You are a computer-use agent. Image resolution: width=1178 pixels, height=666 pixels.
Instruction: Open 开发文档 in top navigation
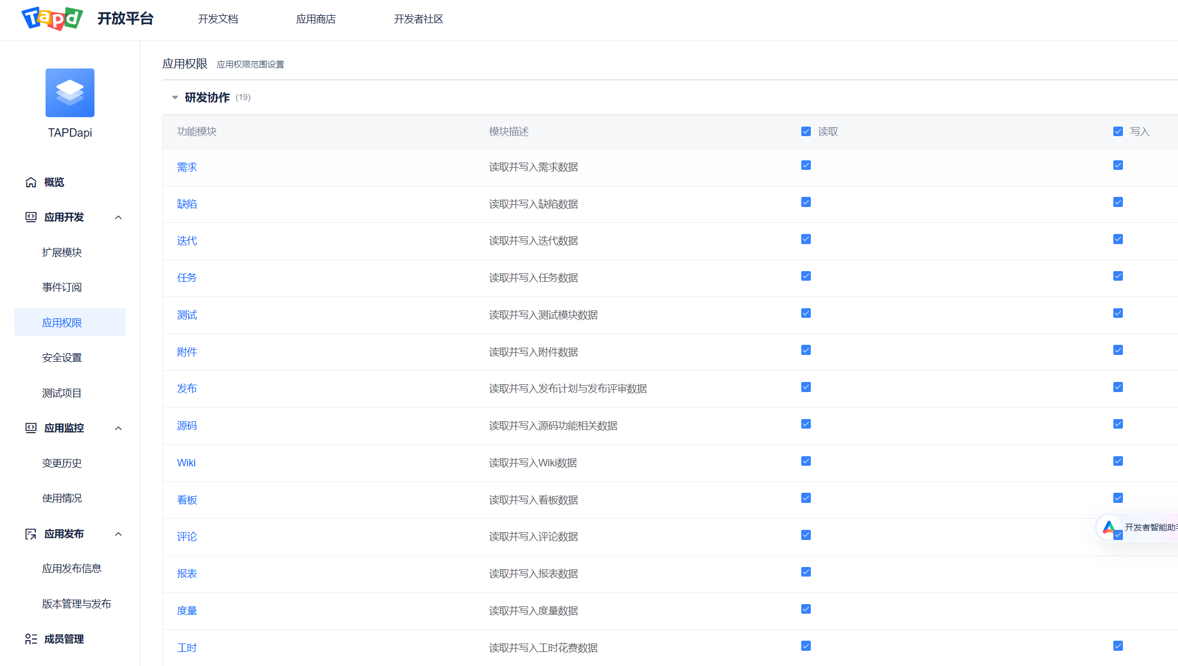(x=218, y=19)
